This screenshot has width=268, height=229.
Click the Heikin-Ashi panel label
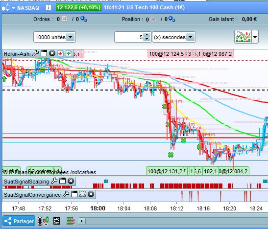pyautogui.click(x=17, y=54)
